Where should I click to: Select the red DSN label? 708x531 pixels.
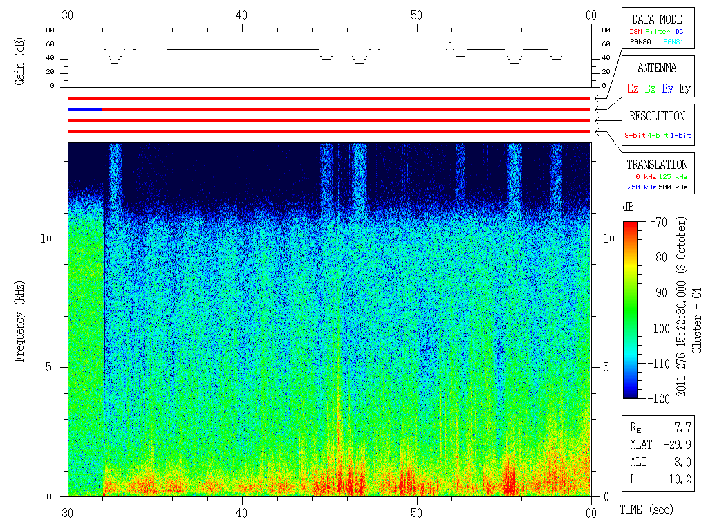click(635, 32)
